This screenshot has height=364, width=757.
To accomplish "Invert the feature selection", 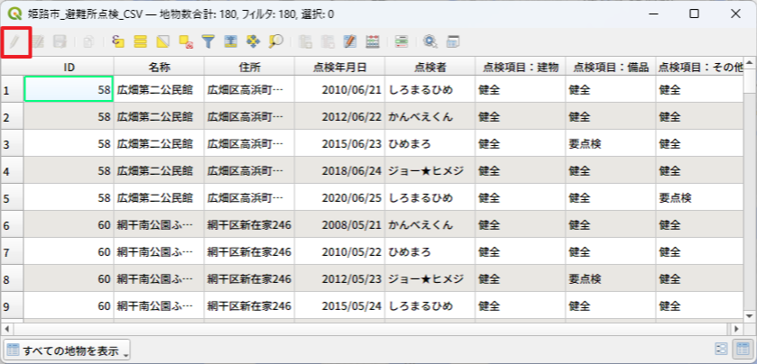I will coord(163,41).
